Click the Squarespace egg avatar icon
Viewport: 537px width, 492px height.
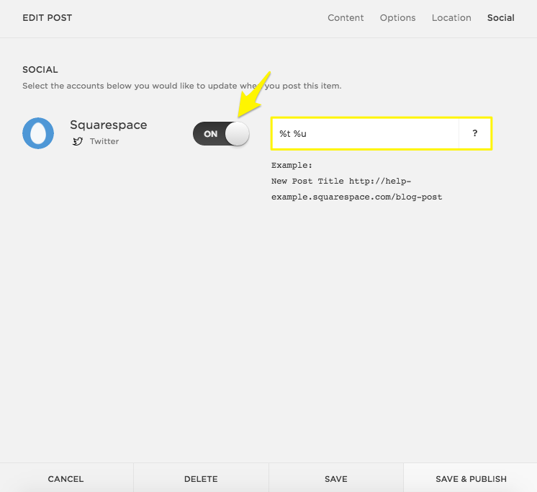tap(38, 133)
